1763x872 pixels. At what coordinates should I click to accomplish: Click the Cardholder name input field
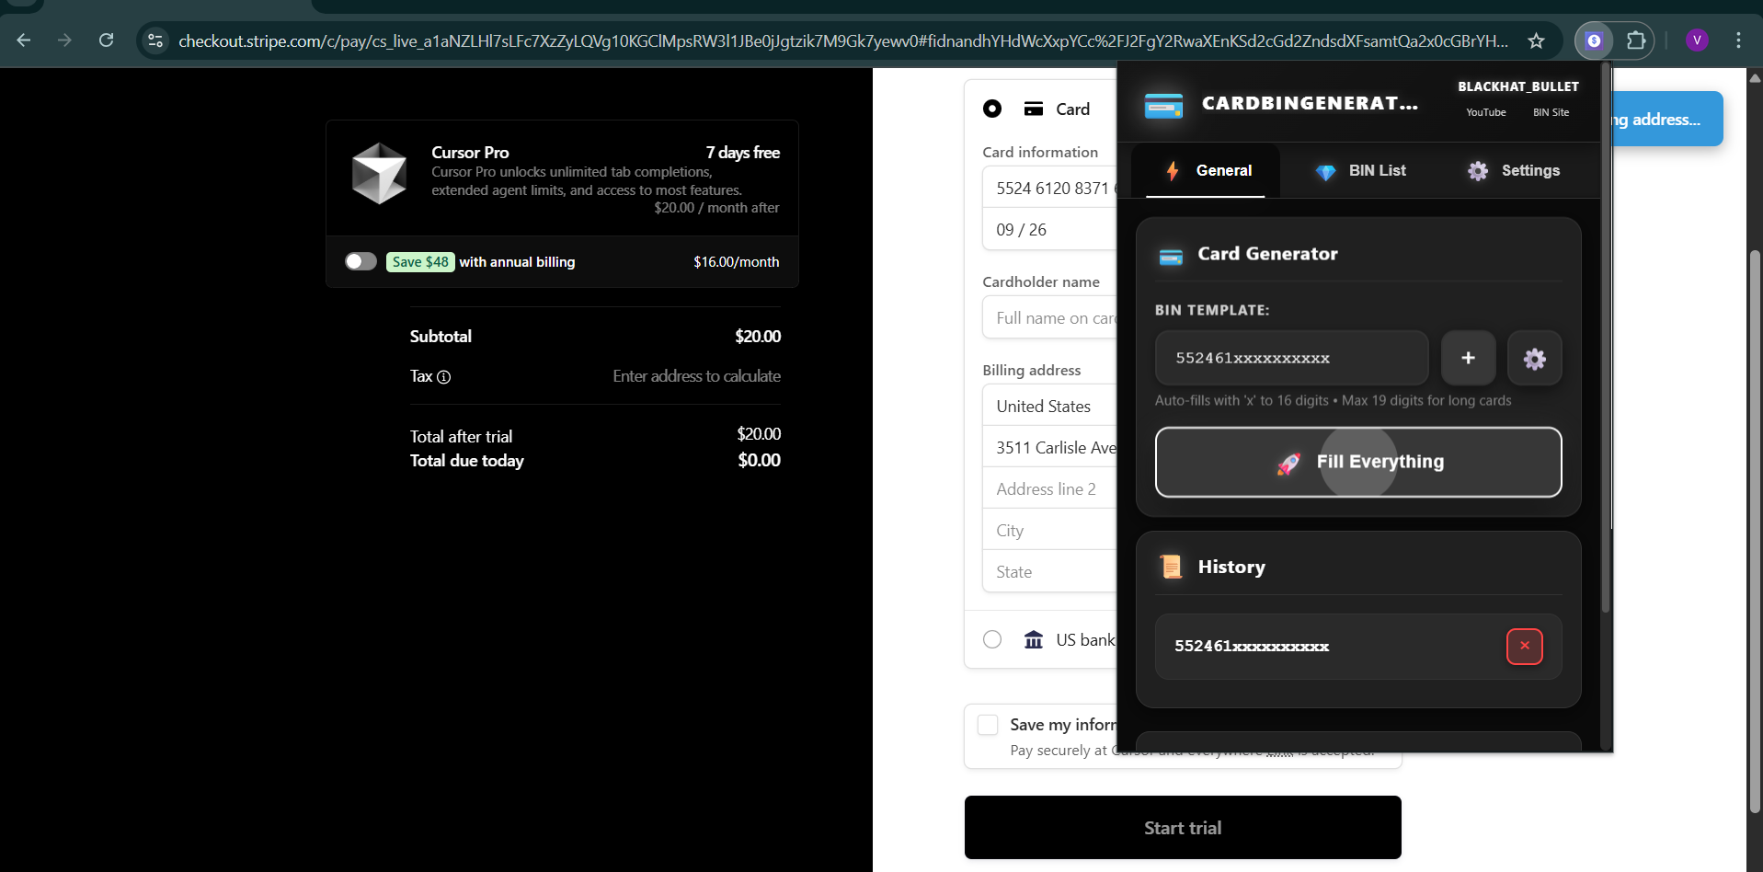coord(1050,318)
